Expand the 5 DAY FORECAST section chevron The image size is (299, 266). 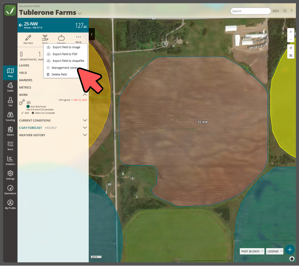coord(85,127)
